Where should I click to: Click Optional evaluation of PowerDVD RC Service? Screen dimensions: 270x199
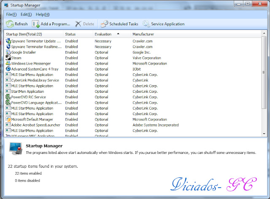click(x=101, y=97)
